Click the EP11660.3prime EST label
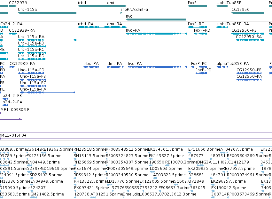272x199 pixels. coord(204,149)
